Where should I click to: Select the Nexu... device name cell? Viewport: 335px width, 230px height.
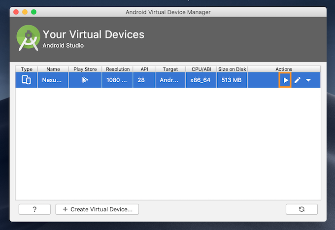point(53,80)
